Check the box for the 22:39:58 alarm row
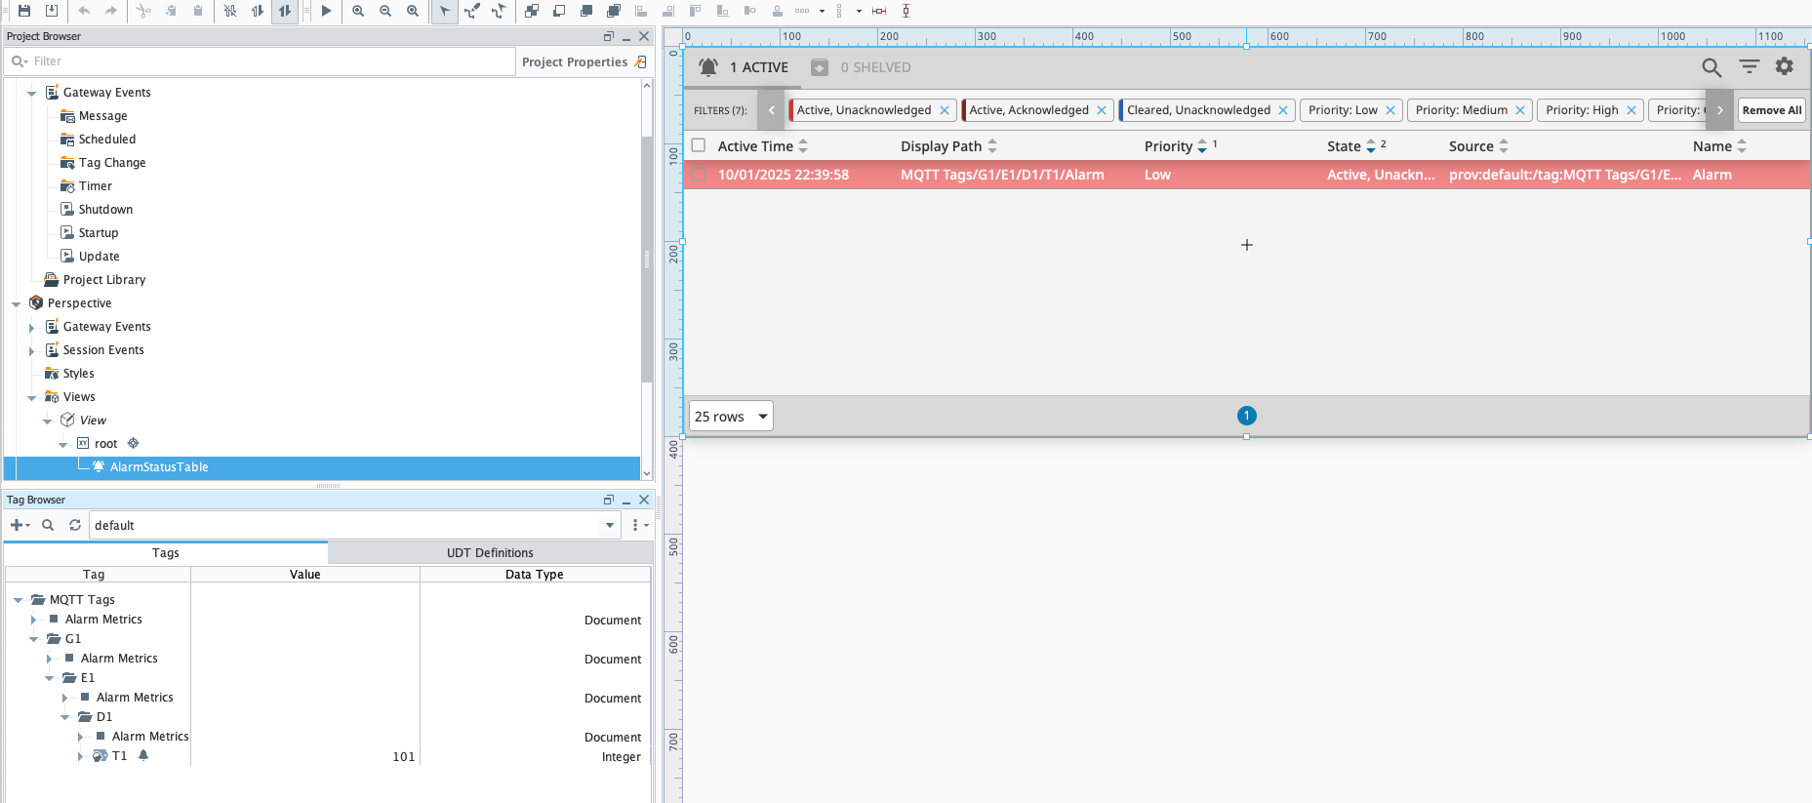Image resolution: width=1812 pixels, height=803 pixels. pyautogui.click(x=699, y=175)
